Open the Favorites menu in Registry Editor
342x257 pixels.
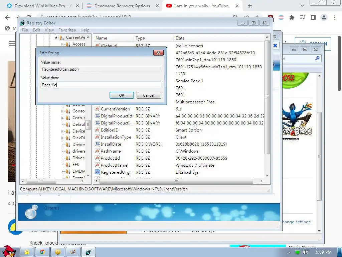point(67,30)
